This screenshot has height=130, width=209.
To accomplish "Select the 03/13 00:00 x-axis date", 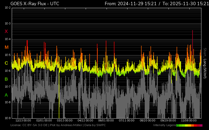I will point(65,121).
